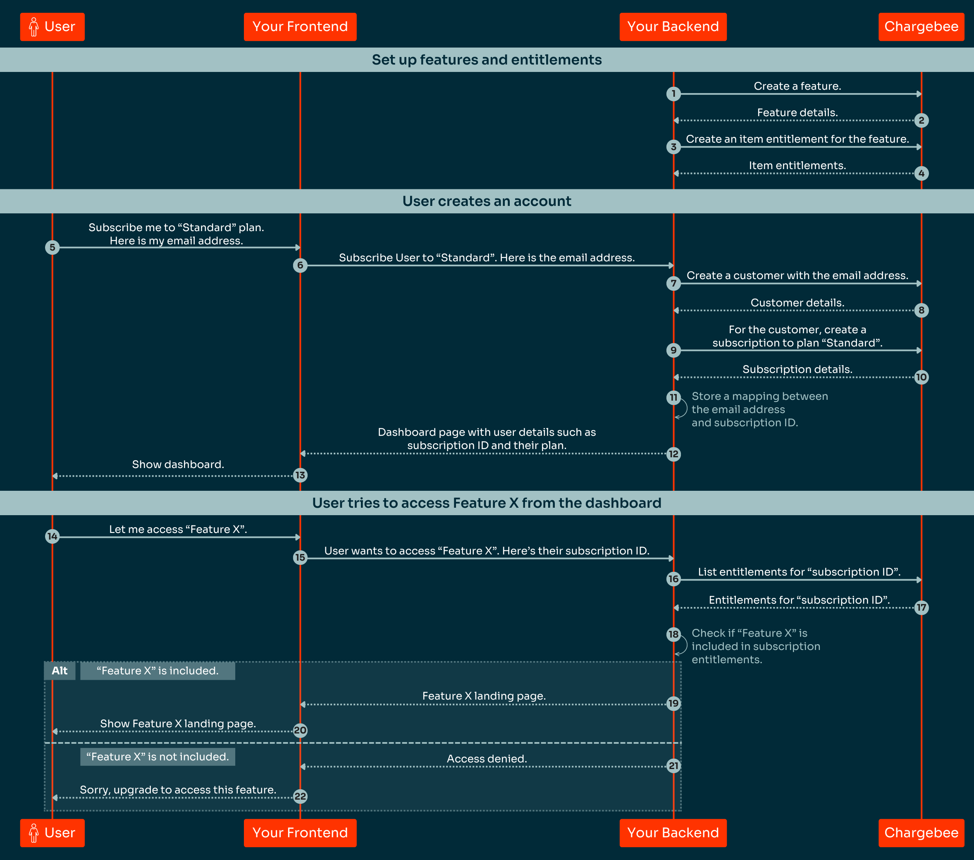Click the step 18 numbered circle
This screenshot has width=974, height=860.
(x=673, y=634)
